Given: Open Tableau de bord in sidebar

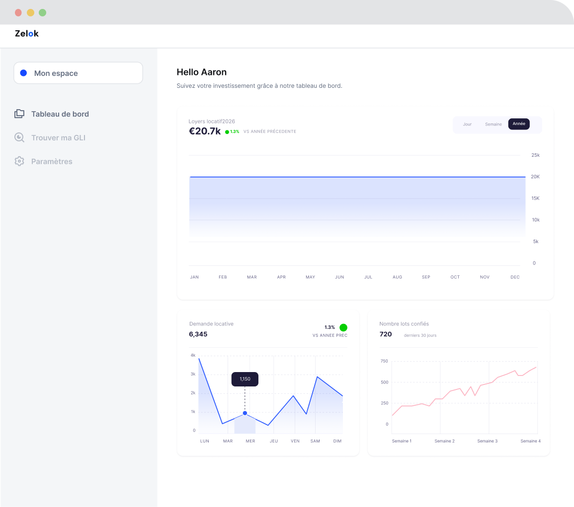Looking at the screenshot, I should pyautogui.click(x=60, y=114).
